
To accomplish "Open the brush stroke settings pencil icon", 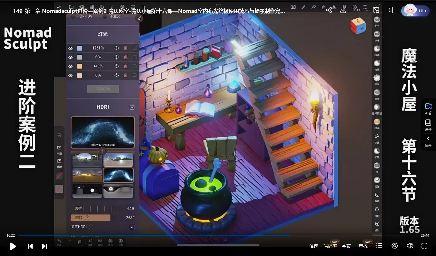I will click(x=303, y=7).
